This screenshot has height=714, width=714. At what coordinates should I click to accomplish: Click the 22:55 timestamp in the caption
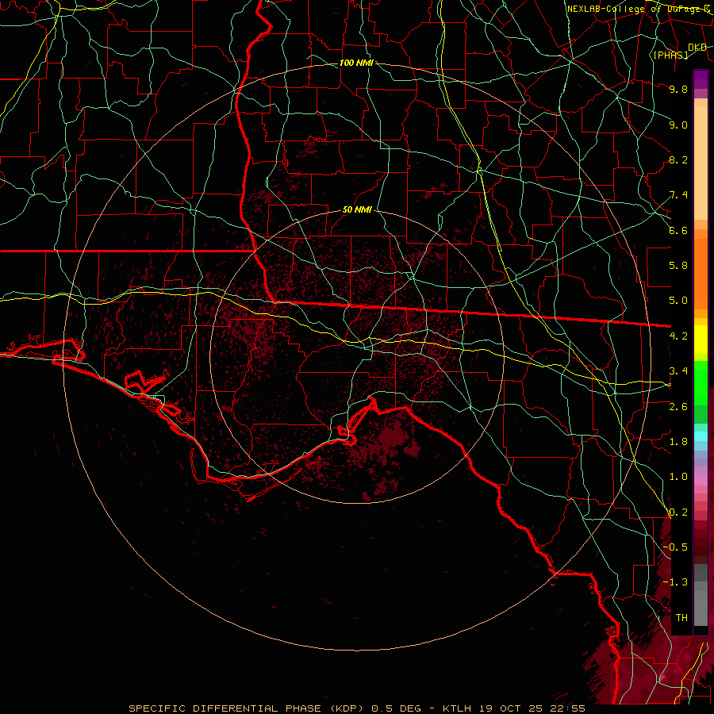click(566, 708)
